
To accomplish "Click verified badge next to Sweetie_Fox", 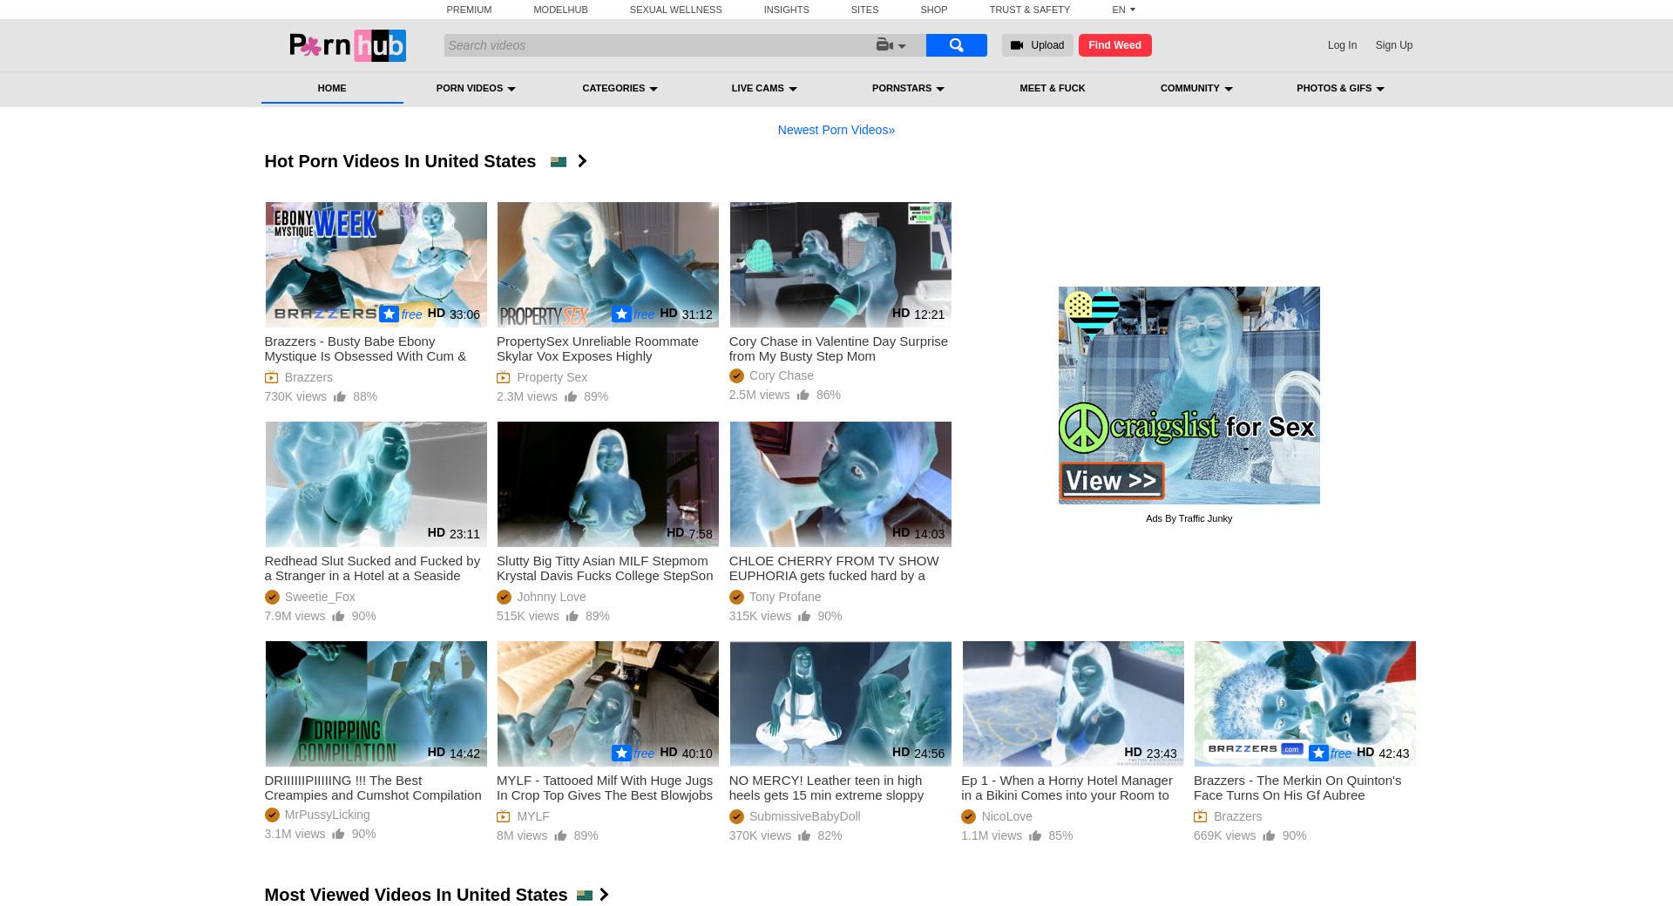I will click(272, 597).
